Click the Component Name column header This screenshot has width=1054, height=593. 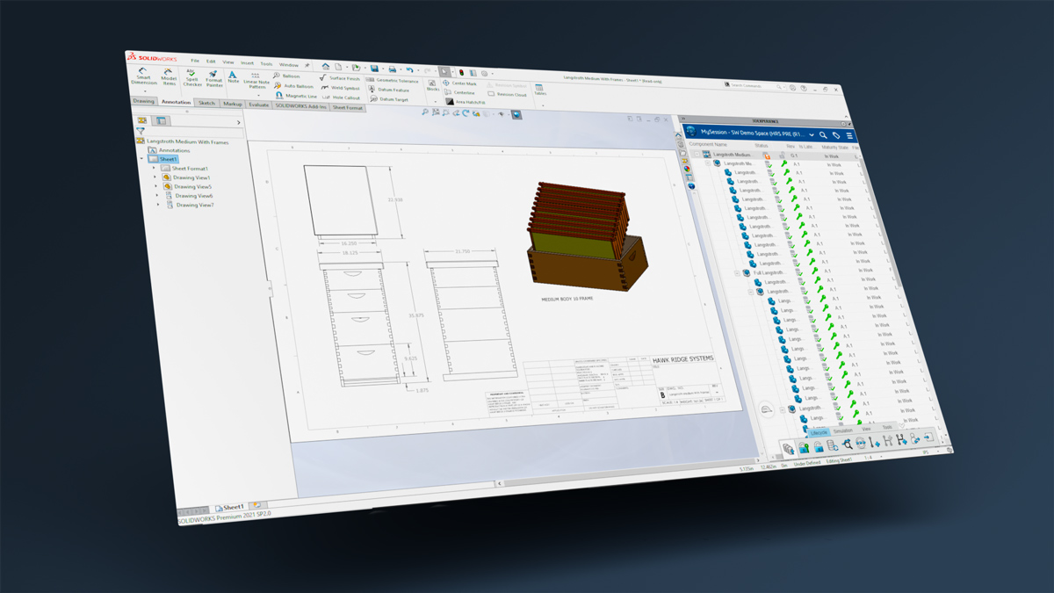click(708, 144)
